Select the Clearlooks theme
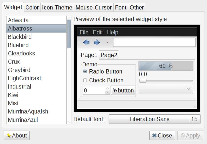The width and height of the screenshot is (207, 144). (36, 53)
